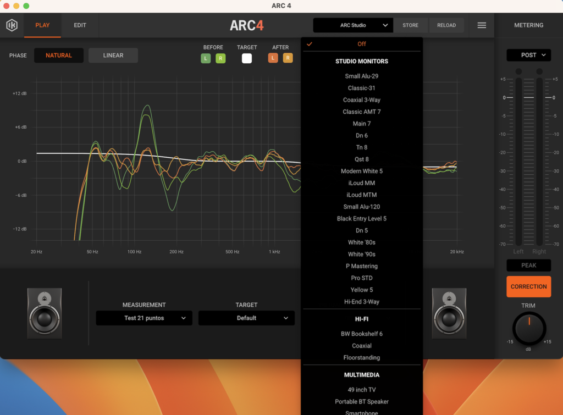Open the hamburger menu icon
The height and width of the screenshot is (415, 563).
482,25
